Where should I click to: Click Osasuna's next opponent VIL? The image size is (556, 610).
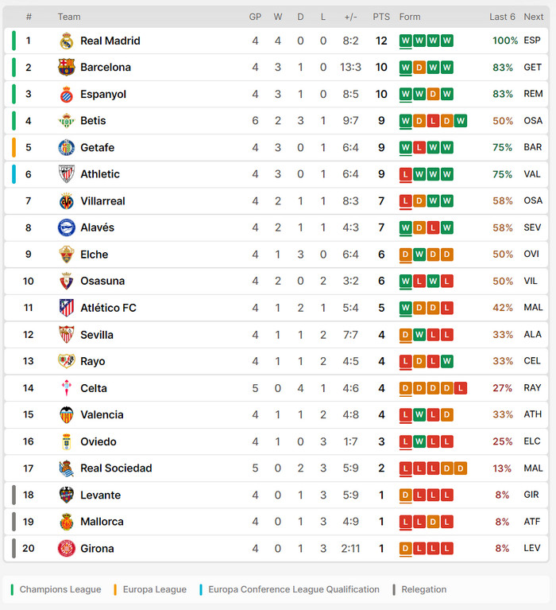531,281
